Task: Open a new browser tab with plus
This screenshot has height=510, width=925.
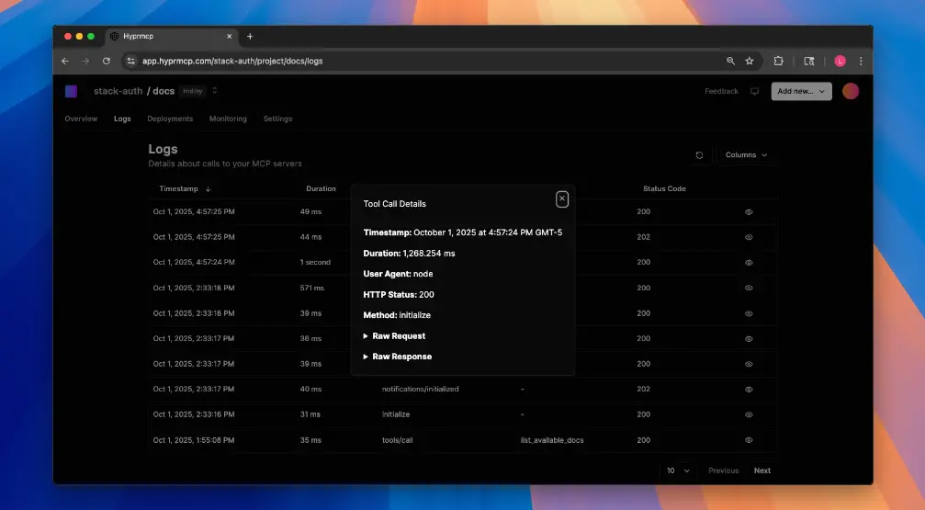Action: [x=250, y=37]
